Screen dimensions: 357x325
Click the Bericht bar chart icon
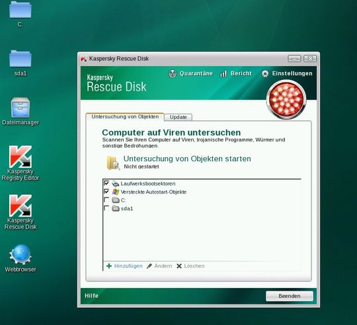[223, 73]
